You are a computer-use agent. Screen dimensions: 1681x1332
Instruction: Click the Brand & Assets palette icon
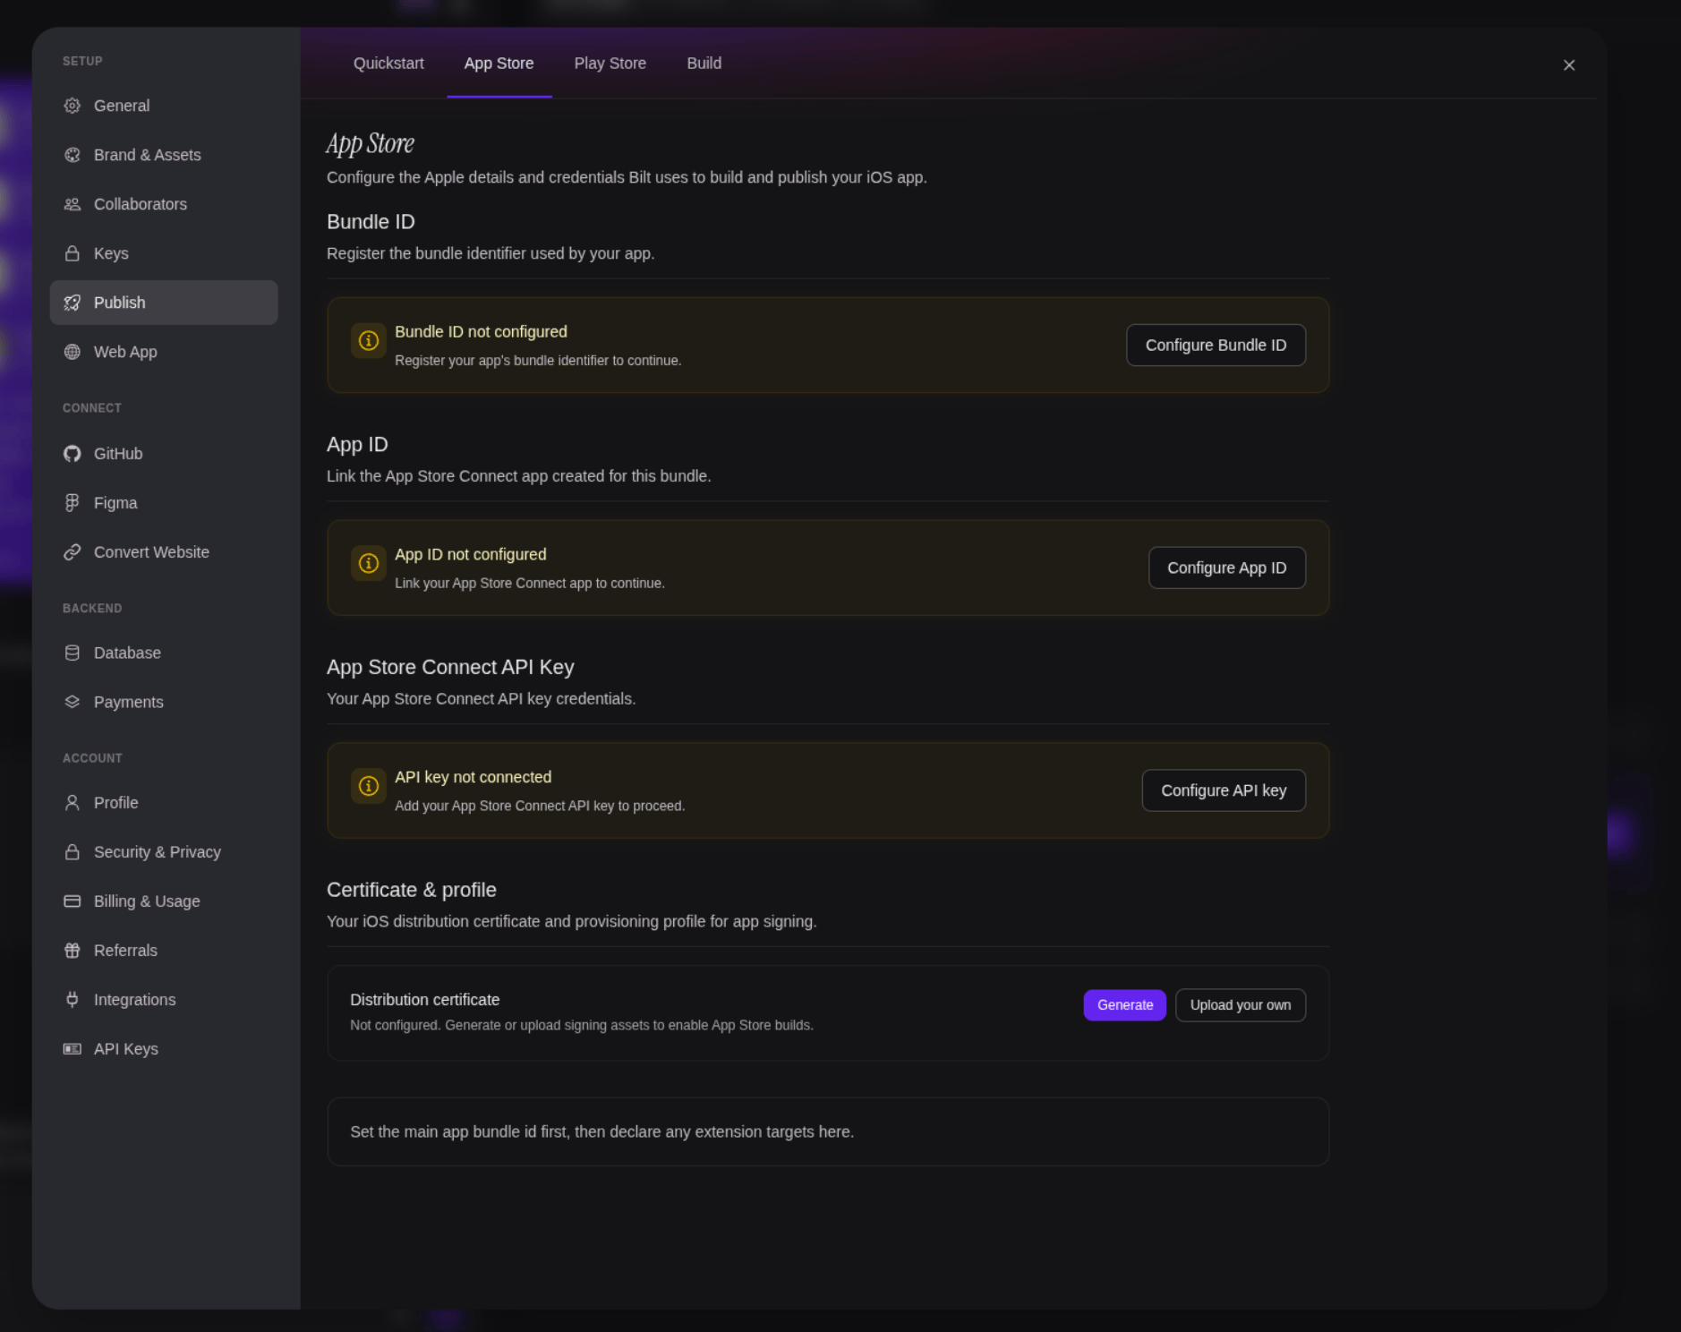coord(73,155)
